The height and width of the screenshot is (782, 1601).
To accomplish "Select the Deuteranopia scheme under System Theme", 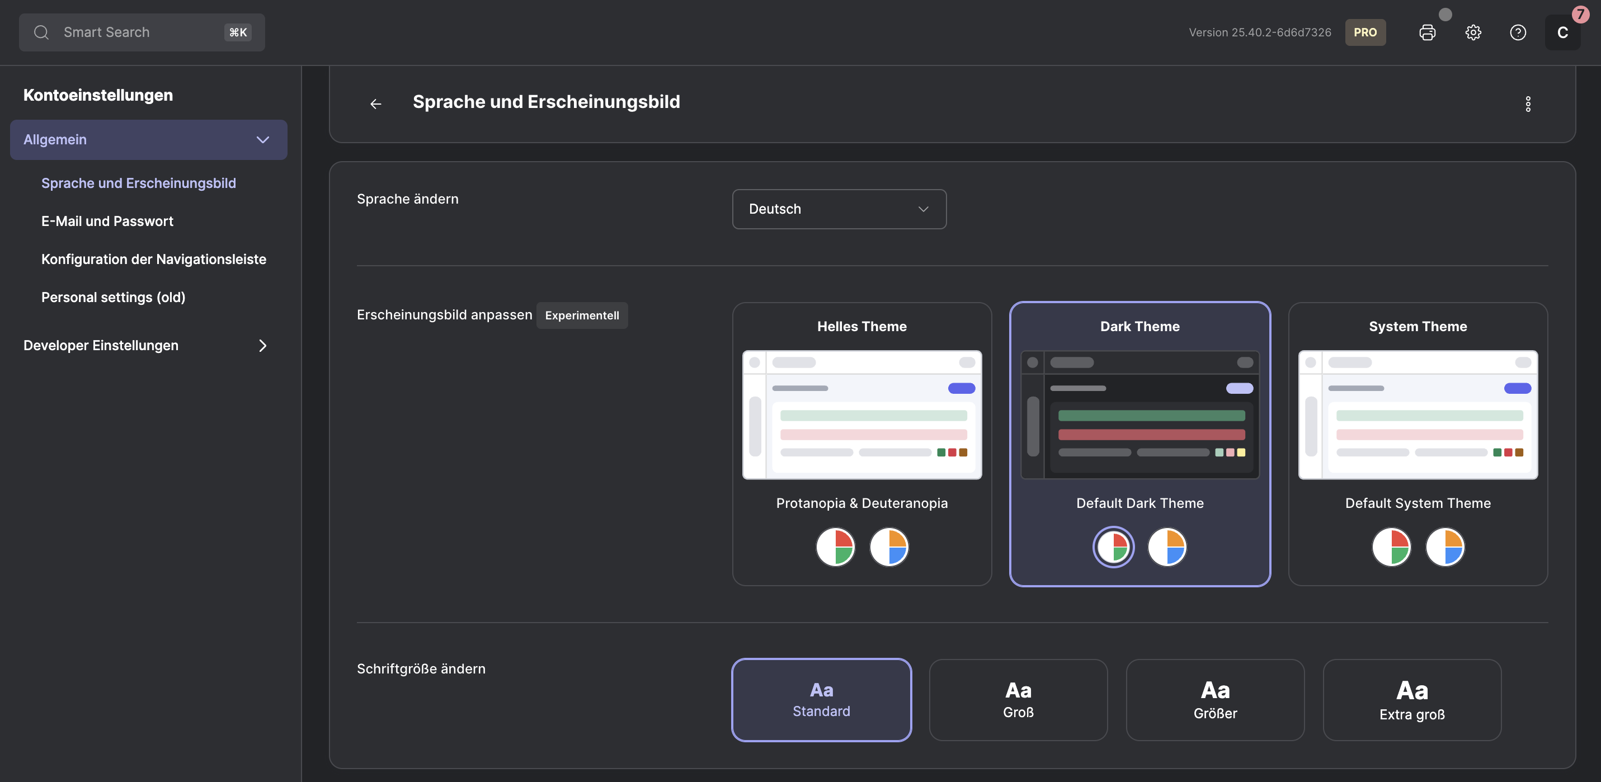I will pyautogui.click(x=1445, y=547).
